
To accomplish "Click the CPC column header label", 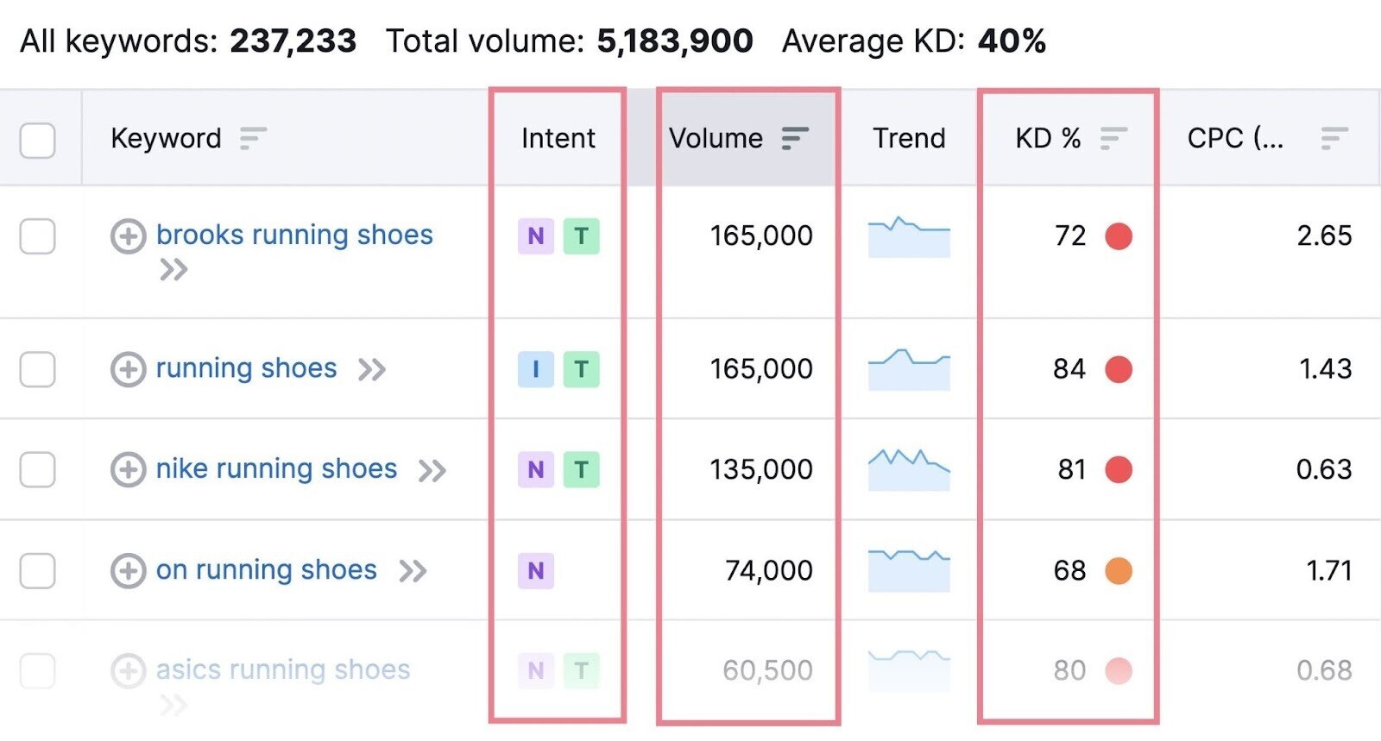I will click(1235, 138).
